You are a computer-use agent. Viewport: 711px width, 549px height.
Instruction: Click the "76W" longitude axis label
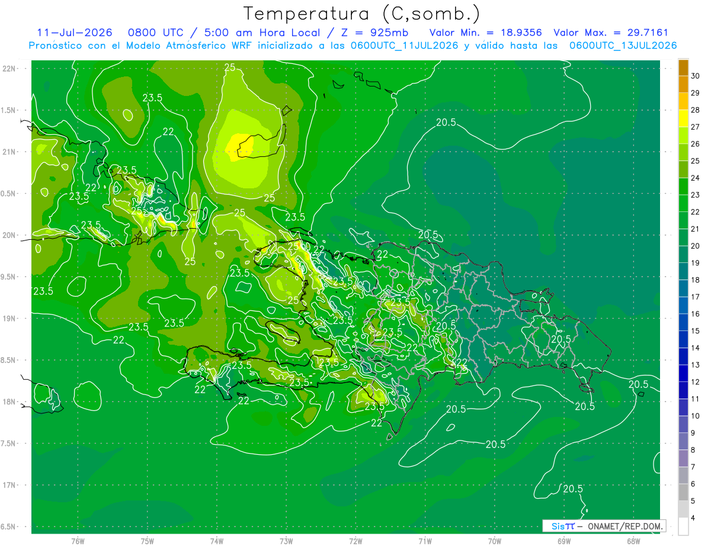pos(78,541)
